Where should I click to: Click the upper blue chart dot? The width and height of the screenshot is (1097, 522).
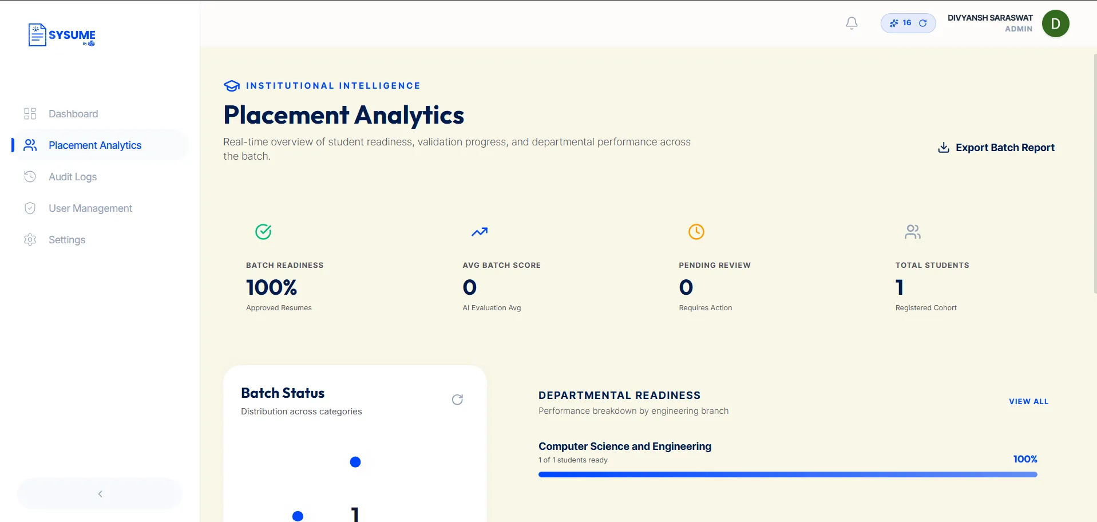pos(355,461)
